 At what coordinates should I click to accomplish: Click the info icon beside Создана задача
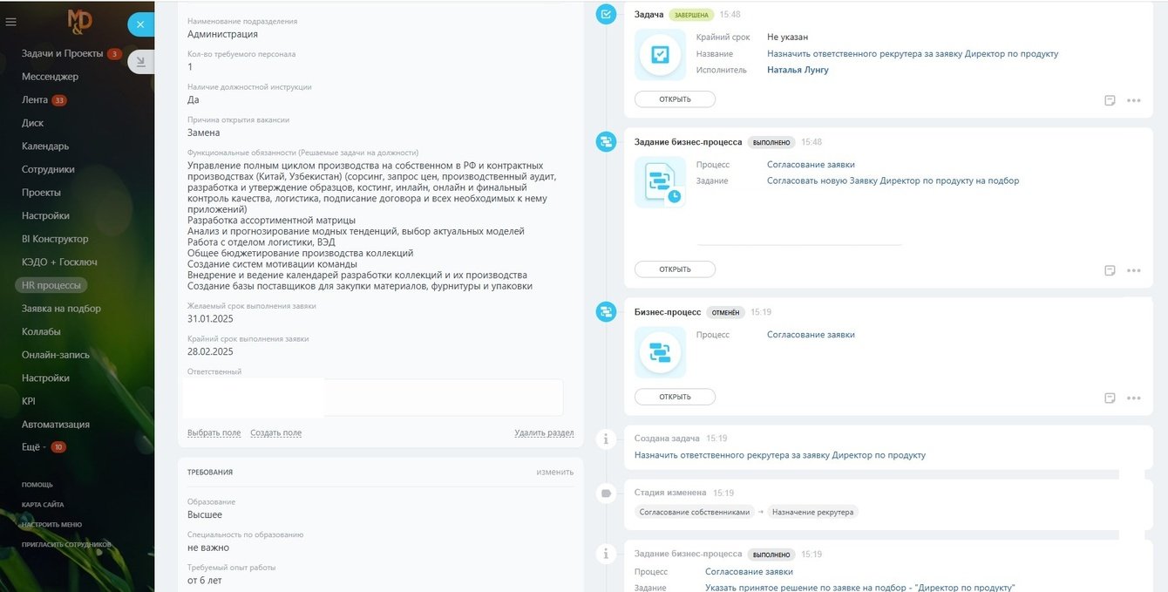[606, 439]
